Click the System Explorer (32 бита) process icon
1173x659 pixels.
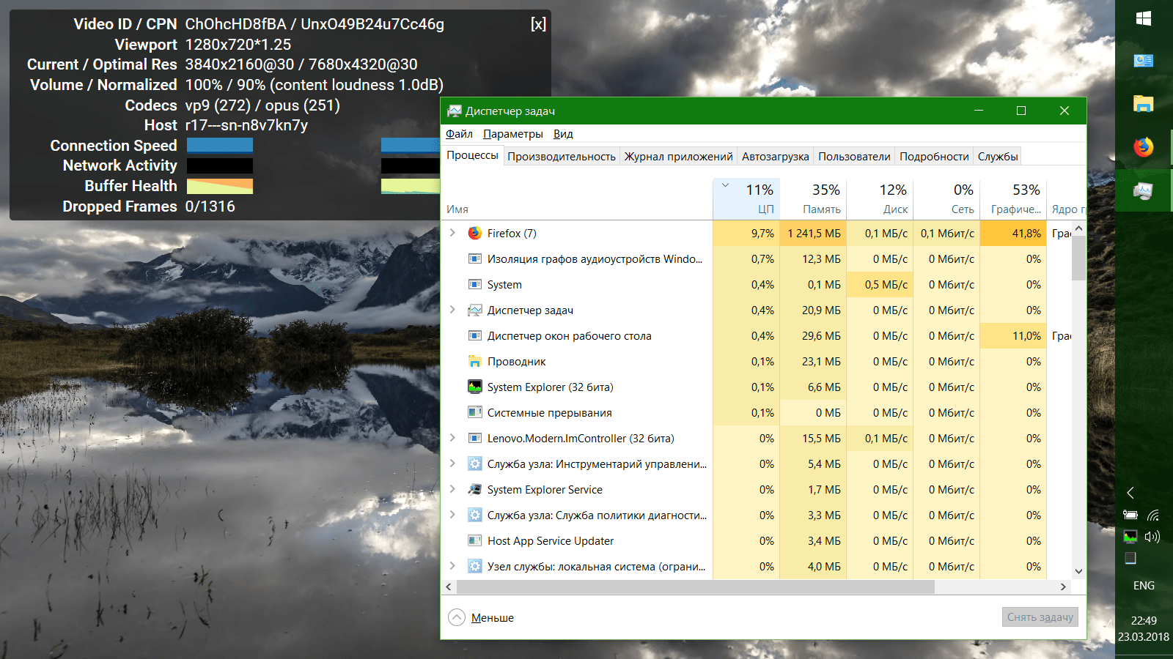(x=475, y=387)
